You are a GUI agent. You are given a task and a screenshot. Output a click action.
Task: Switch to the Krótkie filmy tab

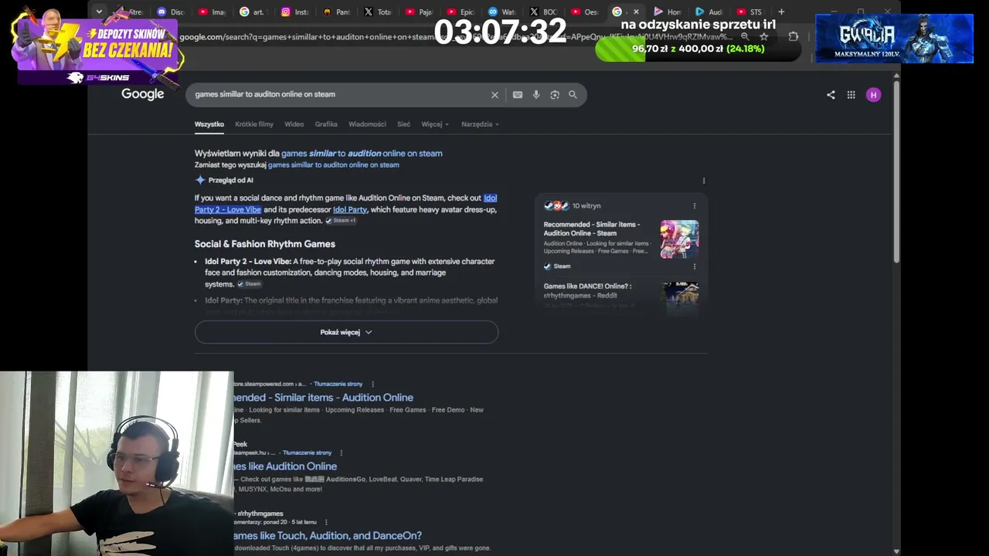pos(254,124)
